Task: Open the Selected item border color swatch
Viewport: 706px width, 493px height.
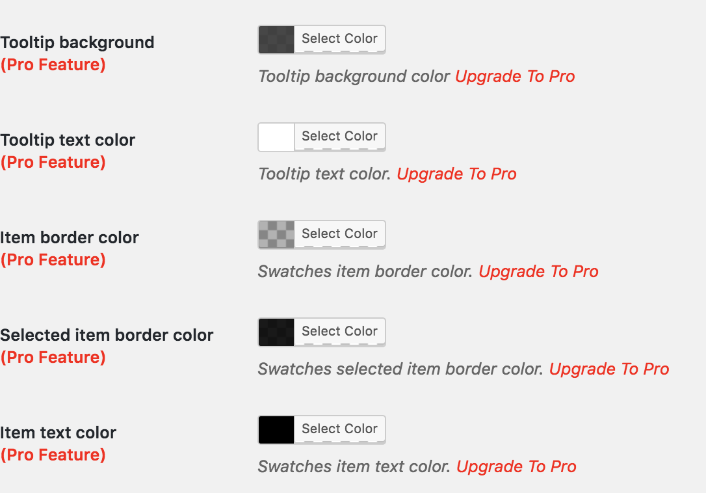Action: tap(276, 332)
